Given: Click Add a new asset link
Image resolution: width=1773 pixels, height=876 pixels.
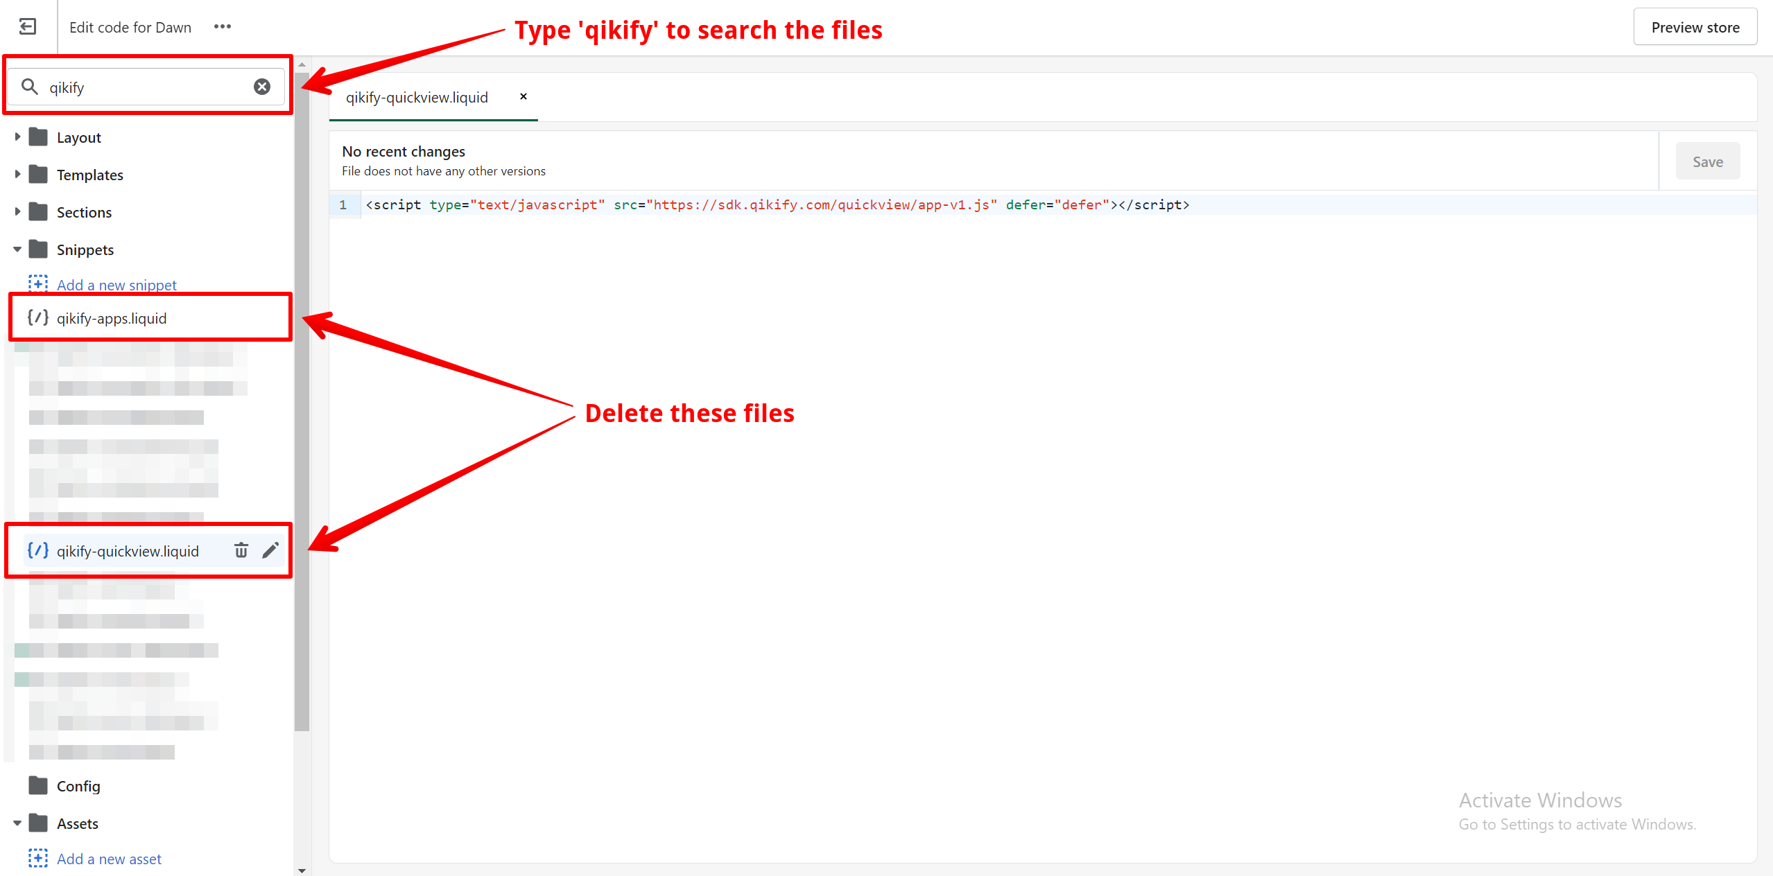Looking at the screenshot, I should point(109,859).
